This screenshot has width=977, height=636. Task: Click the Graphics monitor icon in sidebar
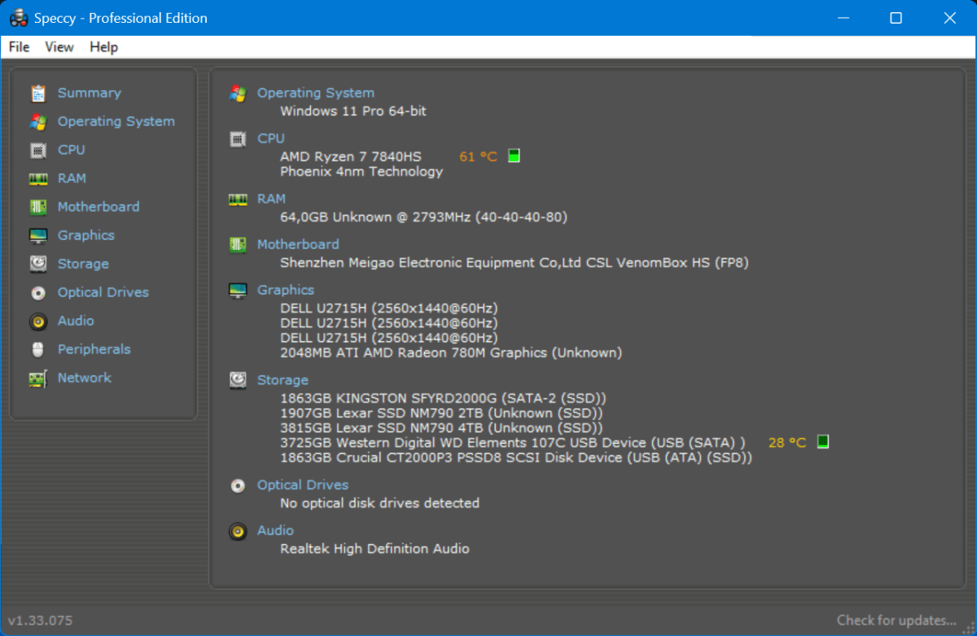[x=38, y=236]
